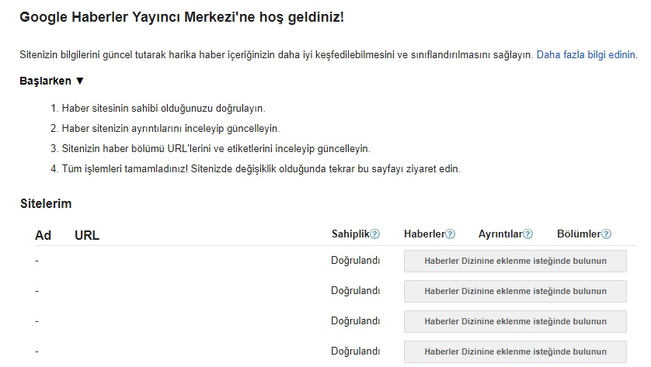This screenshot has width=651, height=367.
Task: Select third row's Haberler Dizinine eklenme button
Action: (515, 321)
